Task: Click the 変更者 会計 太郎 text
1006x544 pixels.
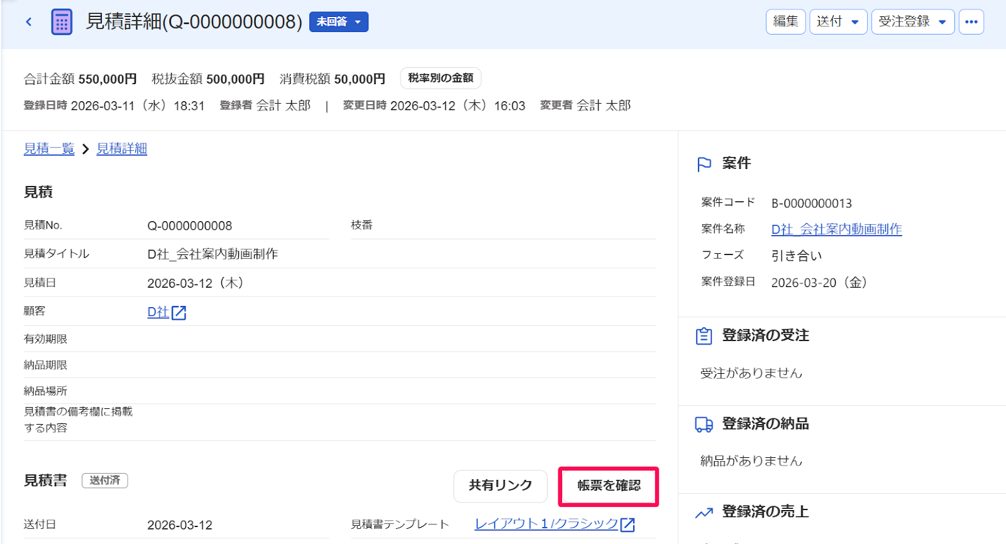Action: [x=585, y=106]
